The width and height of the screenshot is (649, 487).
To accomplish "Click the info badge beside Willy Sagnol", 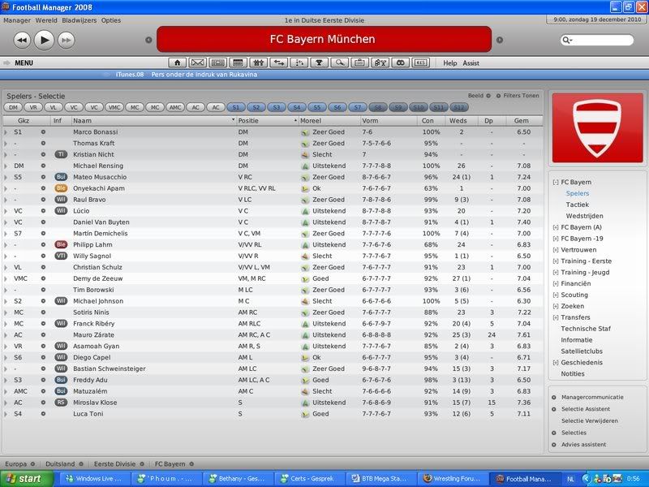I will tap(61, 256).
